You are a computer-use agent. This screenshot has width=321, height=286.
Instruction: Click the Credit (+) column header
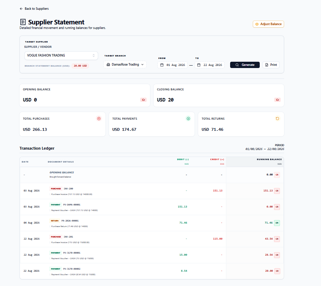(217, 159)
